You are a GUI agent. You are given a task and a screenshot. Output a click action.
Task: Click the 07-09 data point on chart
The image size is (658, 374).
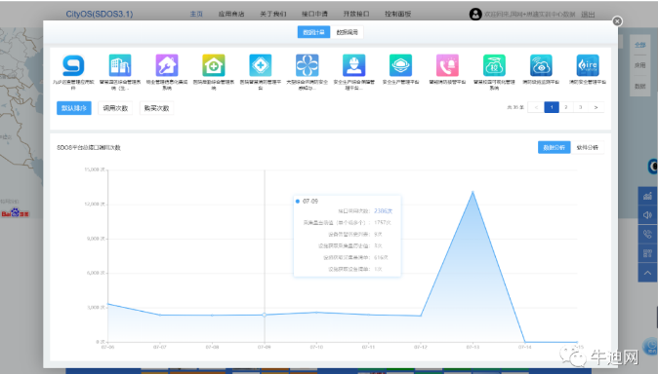[x=265, y=315]
